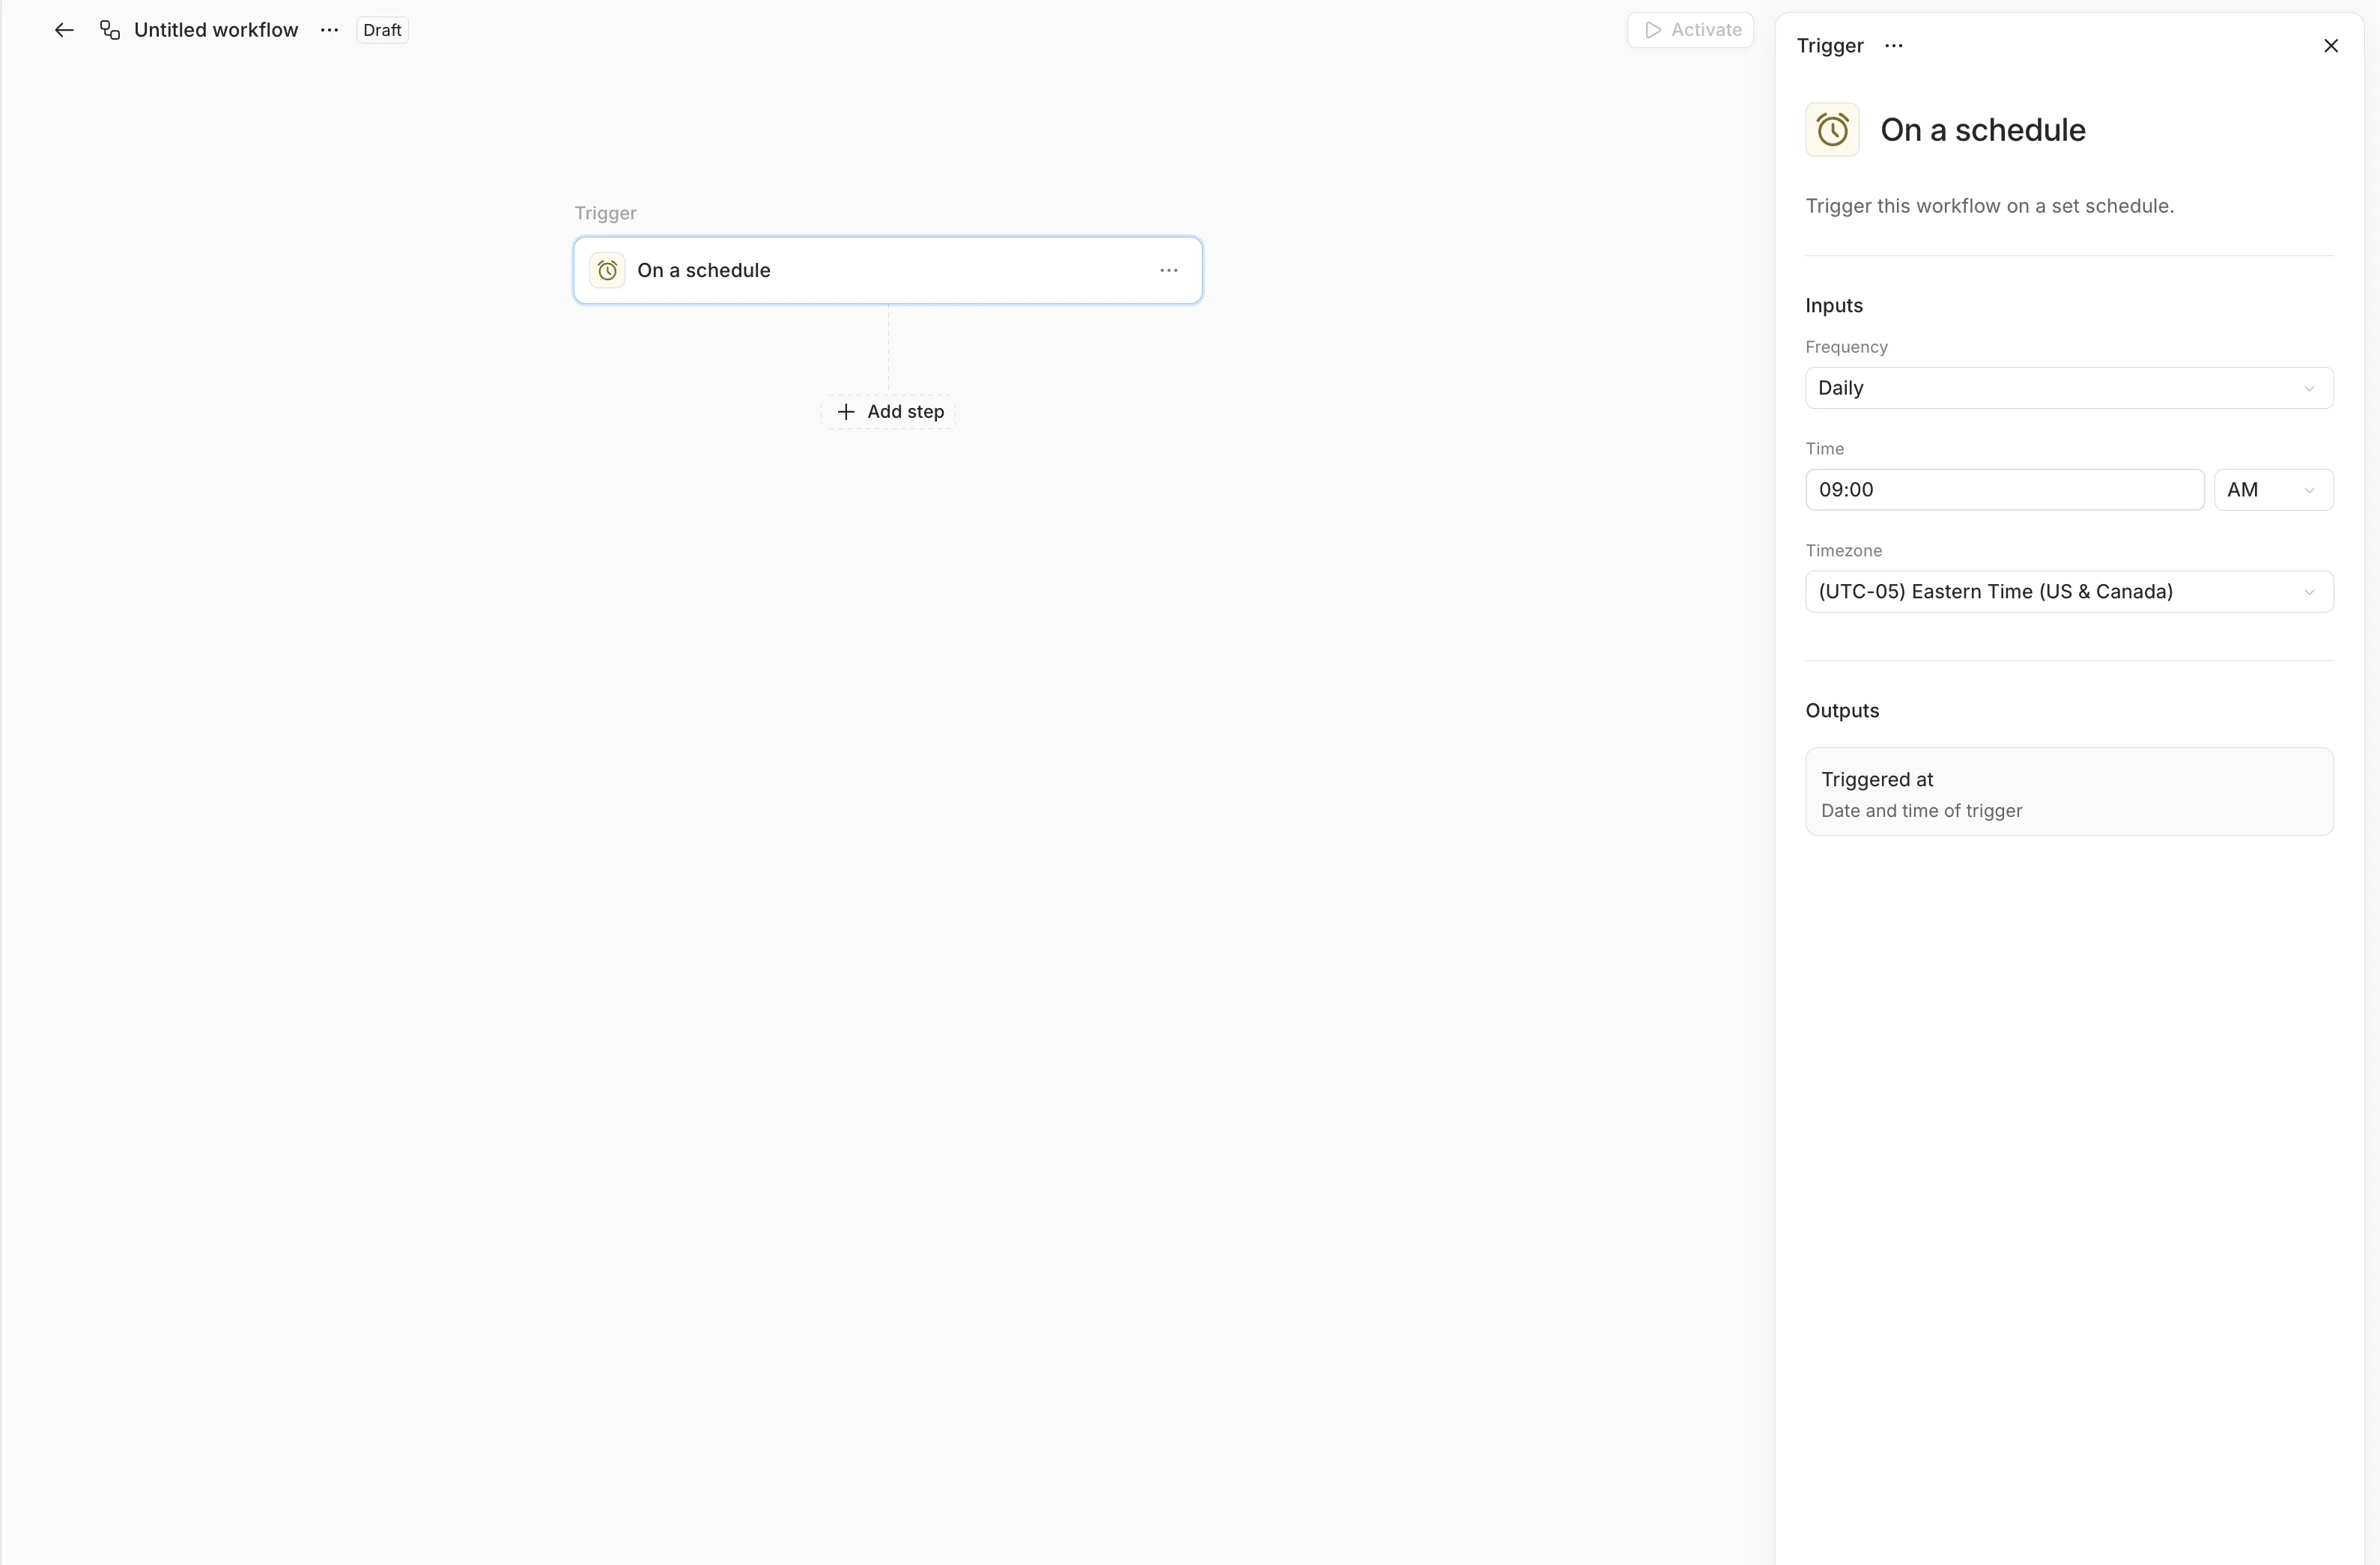
Task: Open the Trigger panel's more options menu
Action: (x=1893, y=46)
